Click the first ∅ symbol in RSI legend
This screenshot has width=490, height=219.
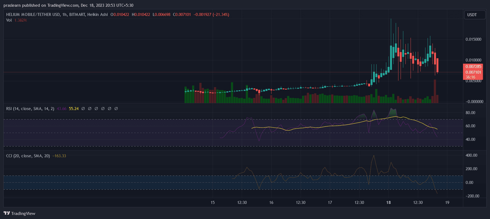tap(83, 109)
